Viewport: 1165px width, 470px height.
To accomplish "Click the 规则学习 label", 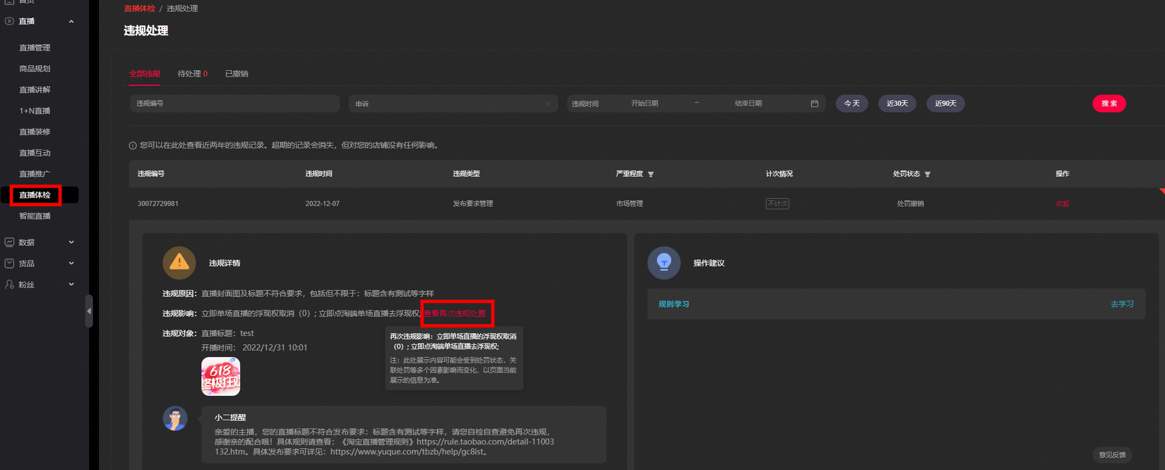I will (x=674, y=304).
